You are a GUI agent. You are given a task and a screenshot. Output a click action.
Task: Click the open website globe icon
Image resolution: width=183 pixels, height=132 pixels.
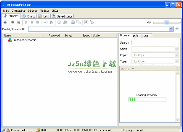point(73,22)
